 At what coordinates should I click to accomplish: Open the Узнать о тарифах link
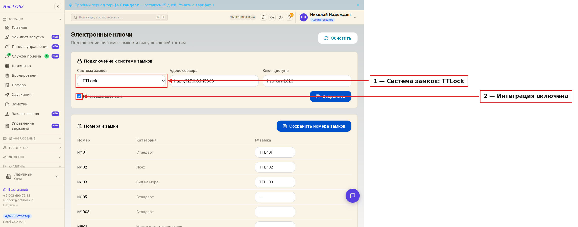[x=195, y=5]
